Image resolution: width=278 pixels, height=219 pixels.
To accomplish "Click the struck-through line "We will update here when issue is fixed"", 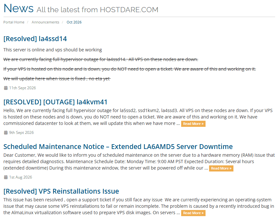I will pos(57,78).
